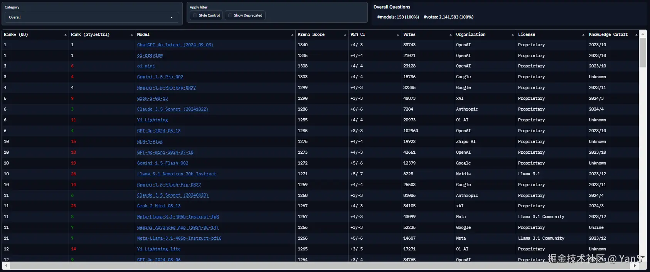Sort by Model column arrow

292,35
